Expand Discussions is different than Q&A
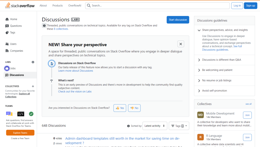260x147 pixels. pos(221,60)
